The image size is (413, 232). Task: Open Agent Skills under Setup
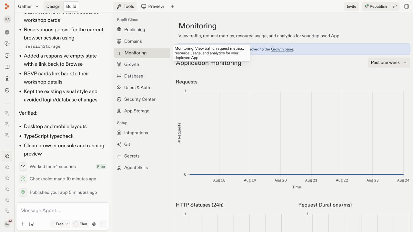[x=142, y=168]
